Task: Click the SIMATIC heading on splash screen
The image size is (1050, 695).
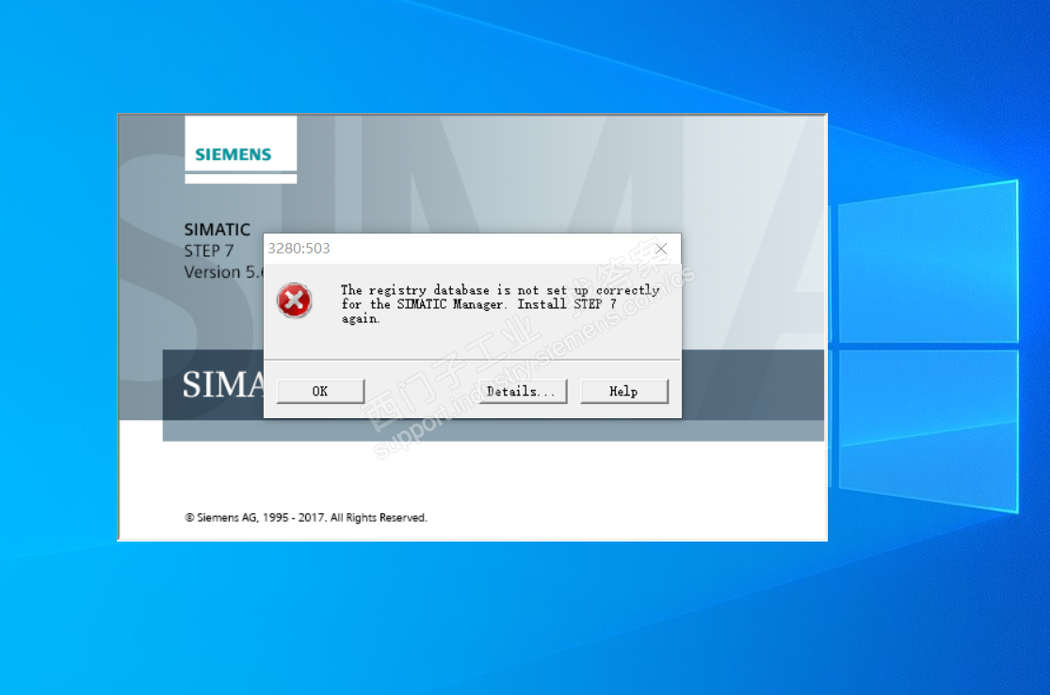Action: click(x=217, y=230)
